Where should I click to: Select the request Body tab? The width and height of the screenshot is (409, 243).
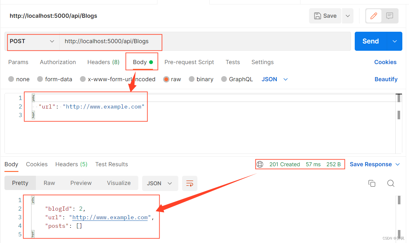click(x=143, y=62)
